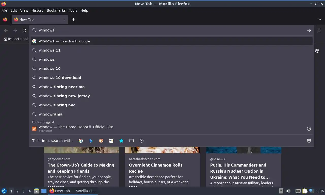Open the network tray icon
The height and width of the screenshot is (195, 325).
point(298,191)
